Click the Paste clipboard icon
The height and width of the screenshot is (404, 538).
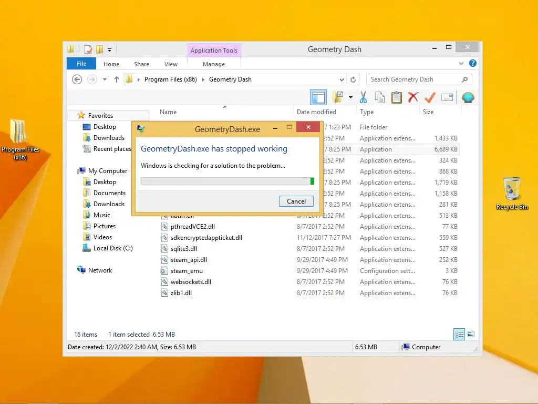point(396,97)
